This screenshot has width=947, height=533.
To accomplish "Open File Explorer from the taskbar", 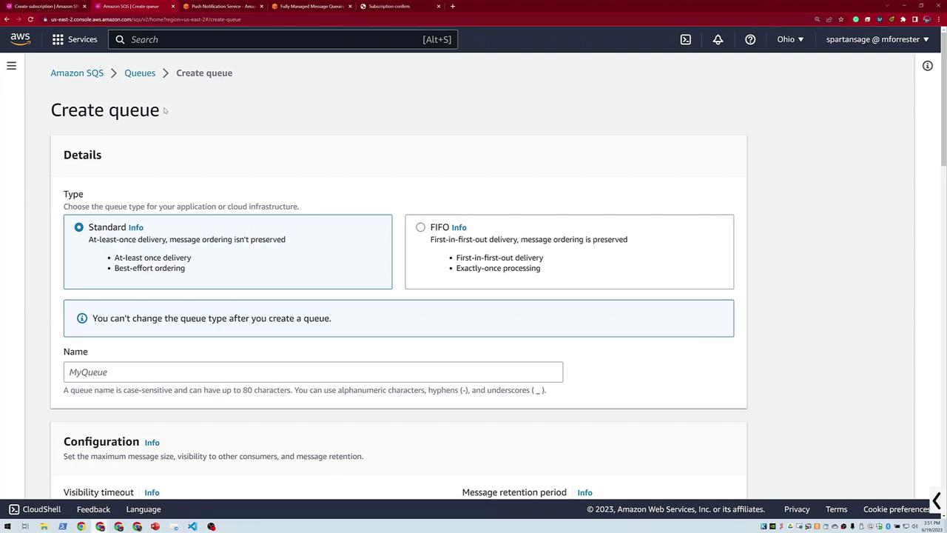I will click(44, 526).
